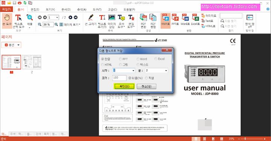The height and width of the screenshot is (141, 271).
Task: Convert to HTML with HTML로
Action: click(x=209, y=26)
